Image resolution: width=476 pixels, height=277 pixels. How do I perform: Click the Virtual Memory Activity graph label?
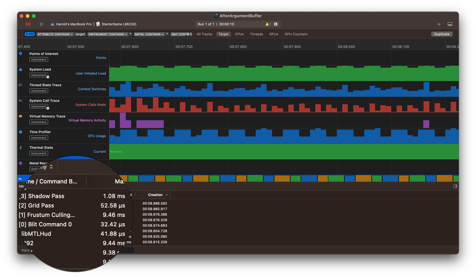pyautogui.click(x=87, y=120)
